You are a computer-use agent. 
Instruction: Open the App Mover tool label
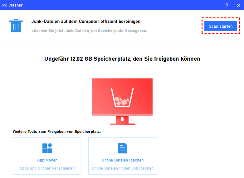[47, 160]
